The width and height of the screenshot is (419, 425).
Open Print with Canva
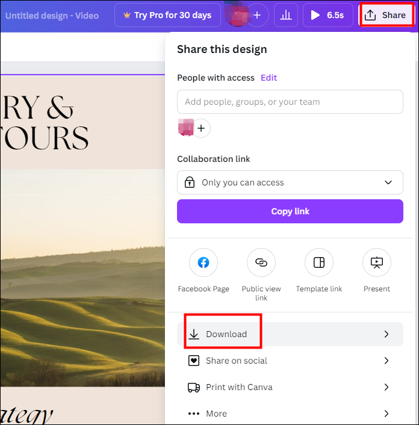click(x=290, y=387)
